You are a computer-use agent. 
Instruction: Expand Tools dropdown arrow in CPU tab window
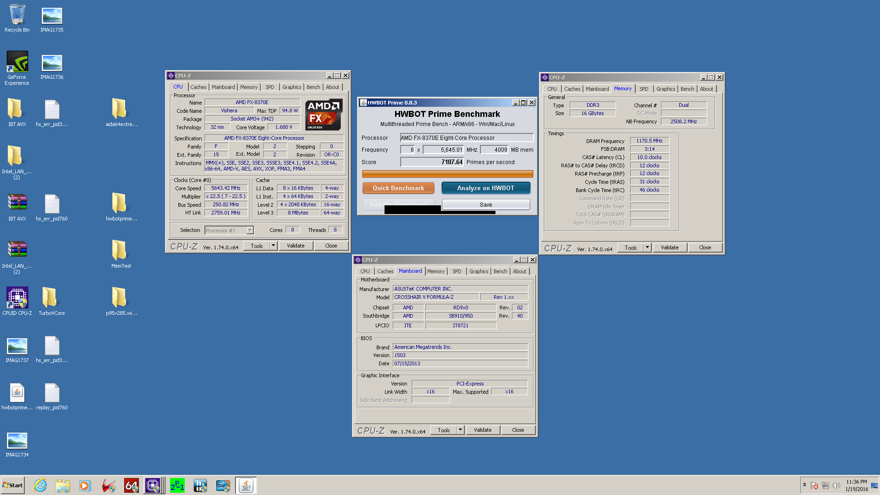(x=274, y=246)
